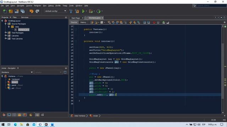The width and height of the screenshot is (227, 127).
Task: Expand the Test Libraries node
Action: 6,38
